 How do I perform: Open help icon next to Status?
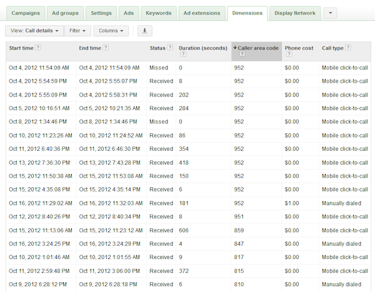pos(170,48)
